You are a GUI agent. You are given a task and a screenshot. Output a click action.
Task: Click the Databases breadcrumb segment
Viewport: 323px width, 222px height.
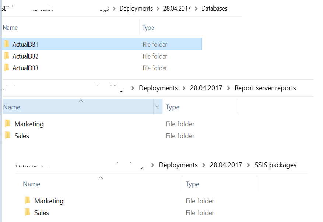(214, 8)
